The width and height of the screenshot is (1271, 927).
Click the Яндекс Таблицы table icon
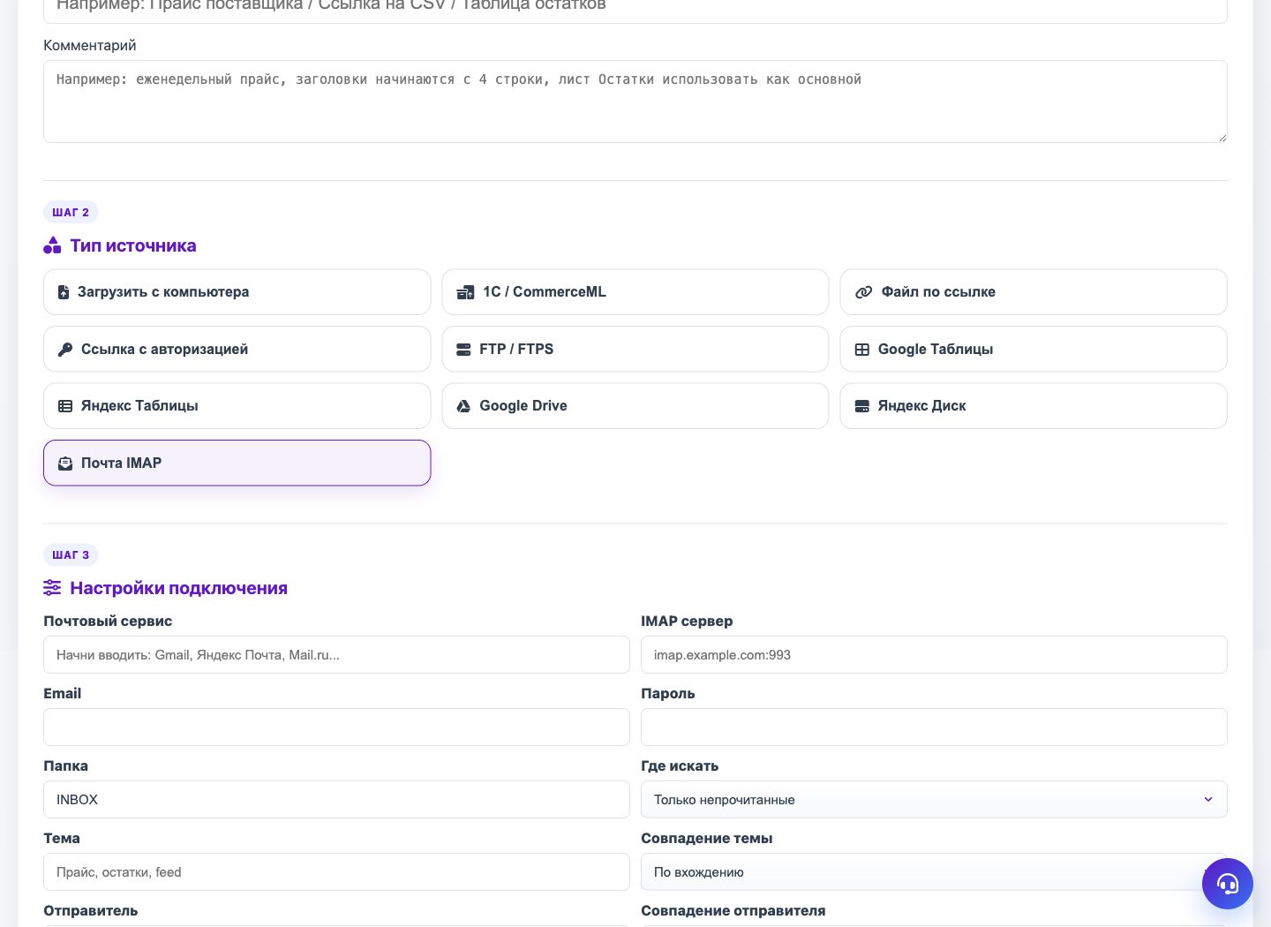[65, 406]
